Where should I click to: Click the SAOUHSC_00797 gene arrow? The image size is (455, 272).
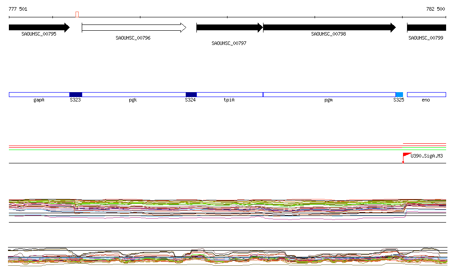point(229,28)
